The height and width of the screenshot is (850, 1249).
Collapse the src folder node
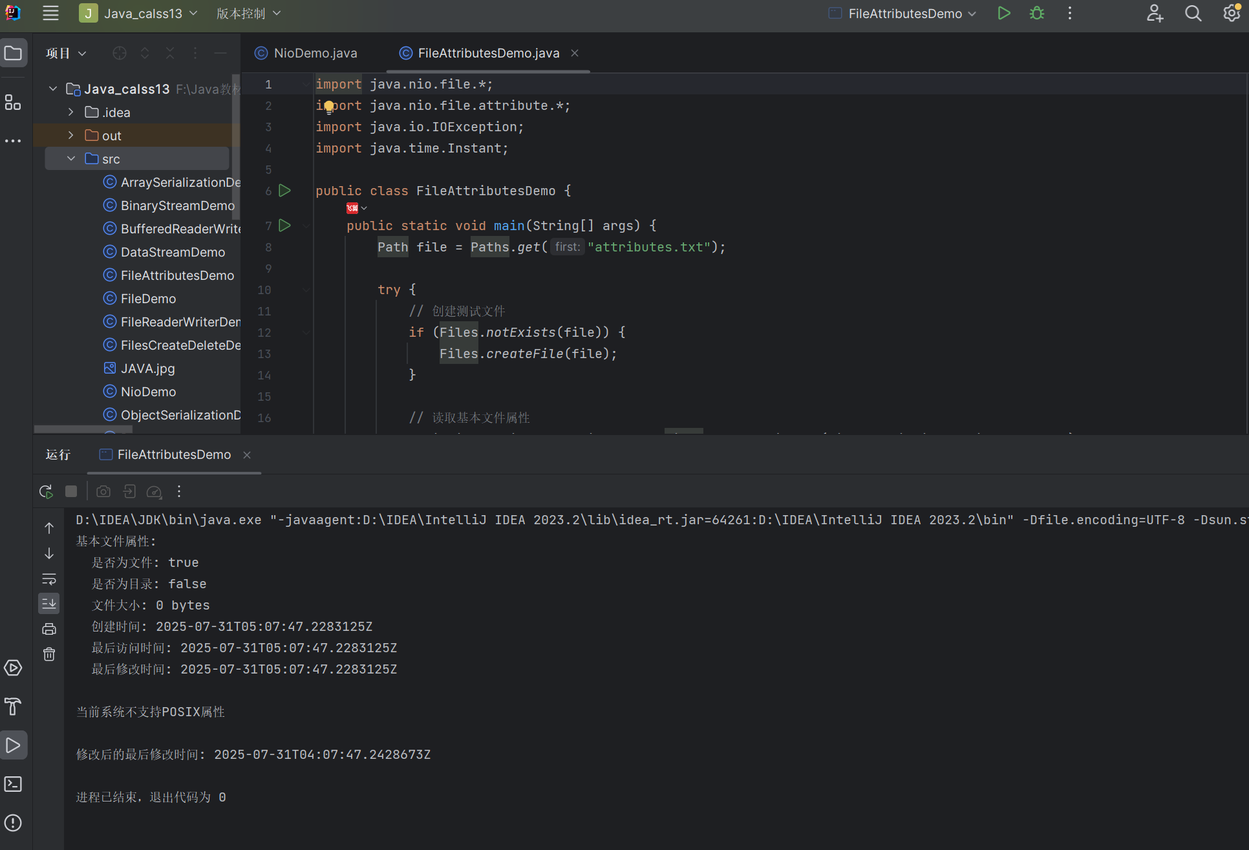[x=71, y=159]
